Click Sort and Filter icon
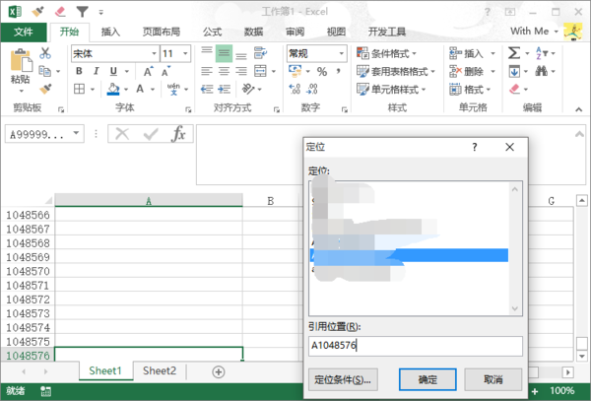The image size is (591, 401). 541,53
